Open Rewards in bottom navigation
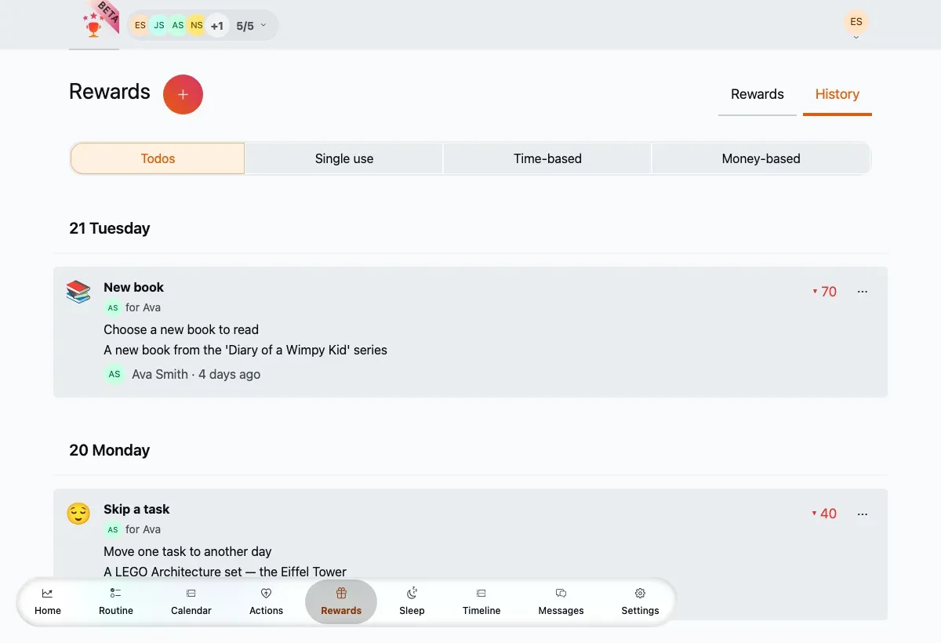 tap(341, 601)
